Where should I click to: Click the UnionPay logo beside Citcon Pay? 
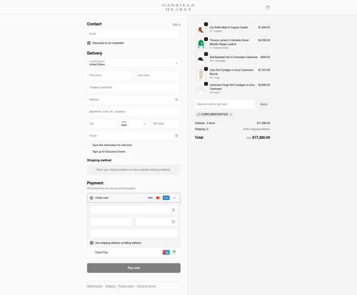tap(166, 252)
